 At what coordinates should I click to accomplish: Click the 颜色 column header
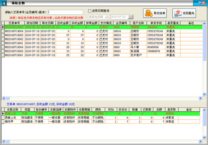(x=98, y=110)
